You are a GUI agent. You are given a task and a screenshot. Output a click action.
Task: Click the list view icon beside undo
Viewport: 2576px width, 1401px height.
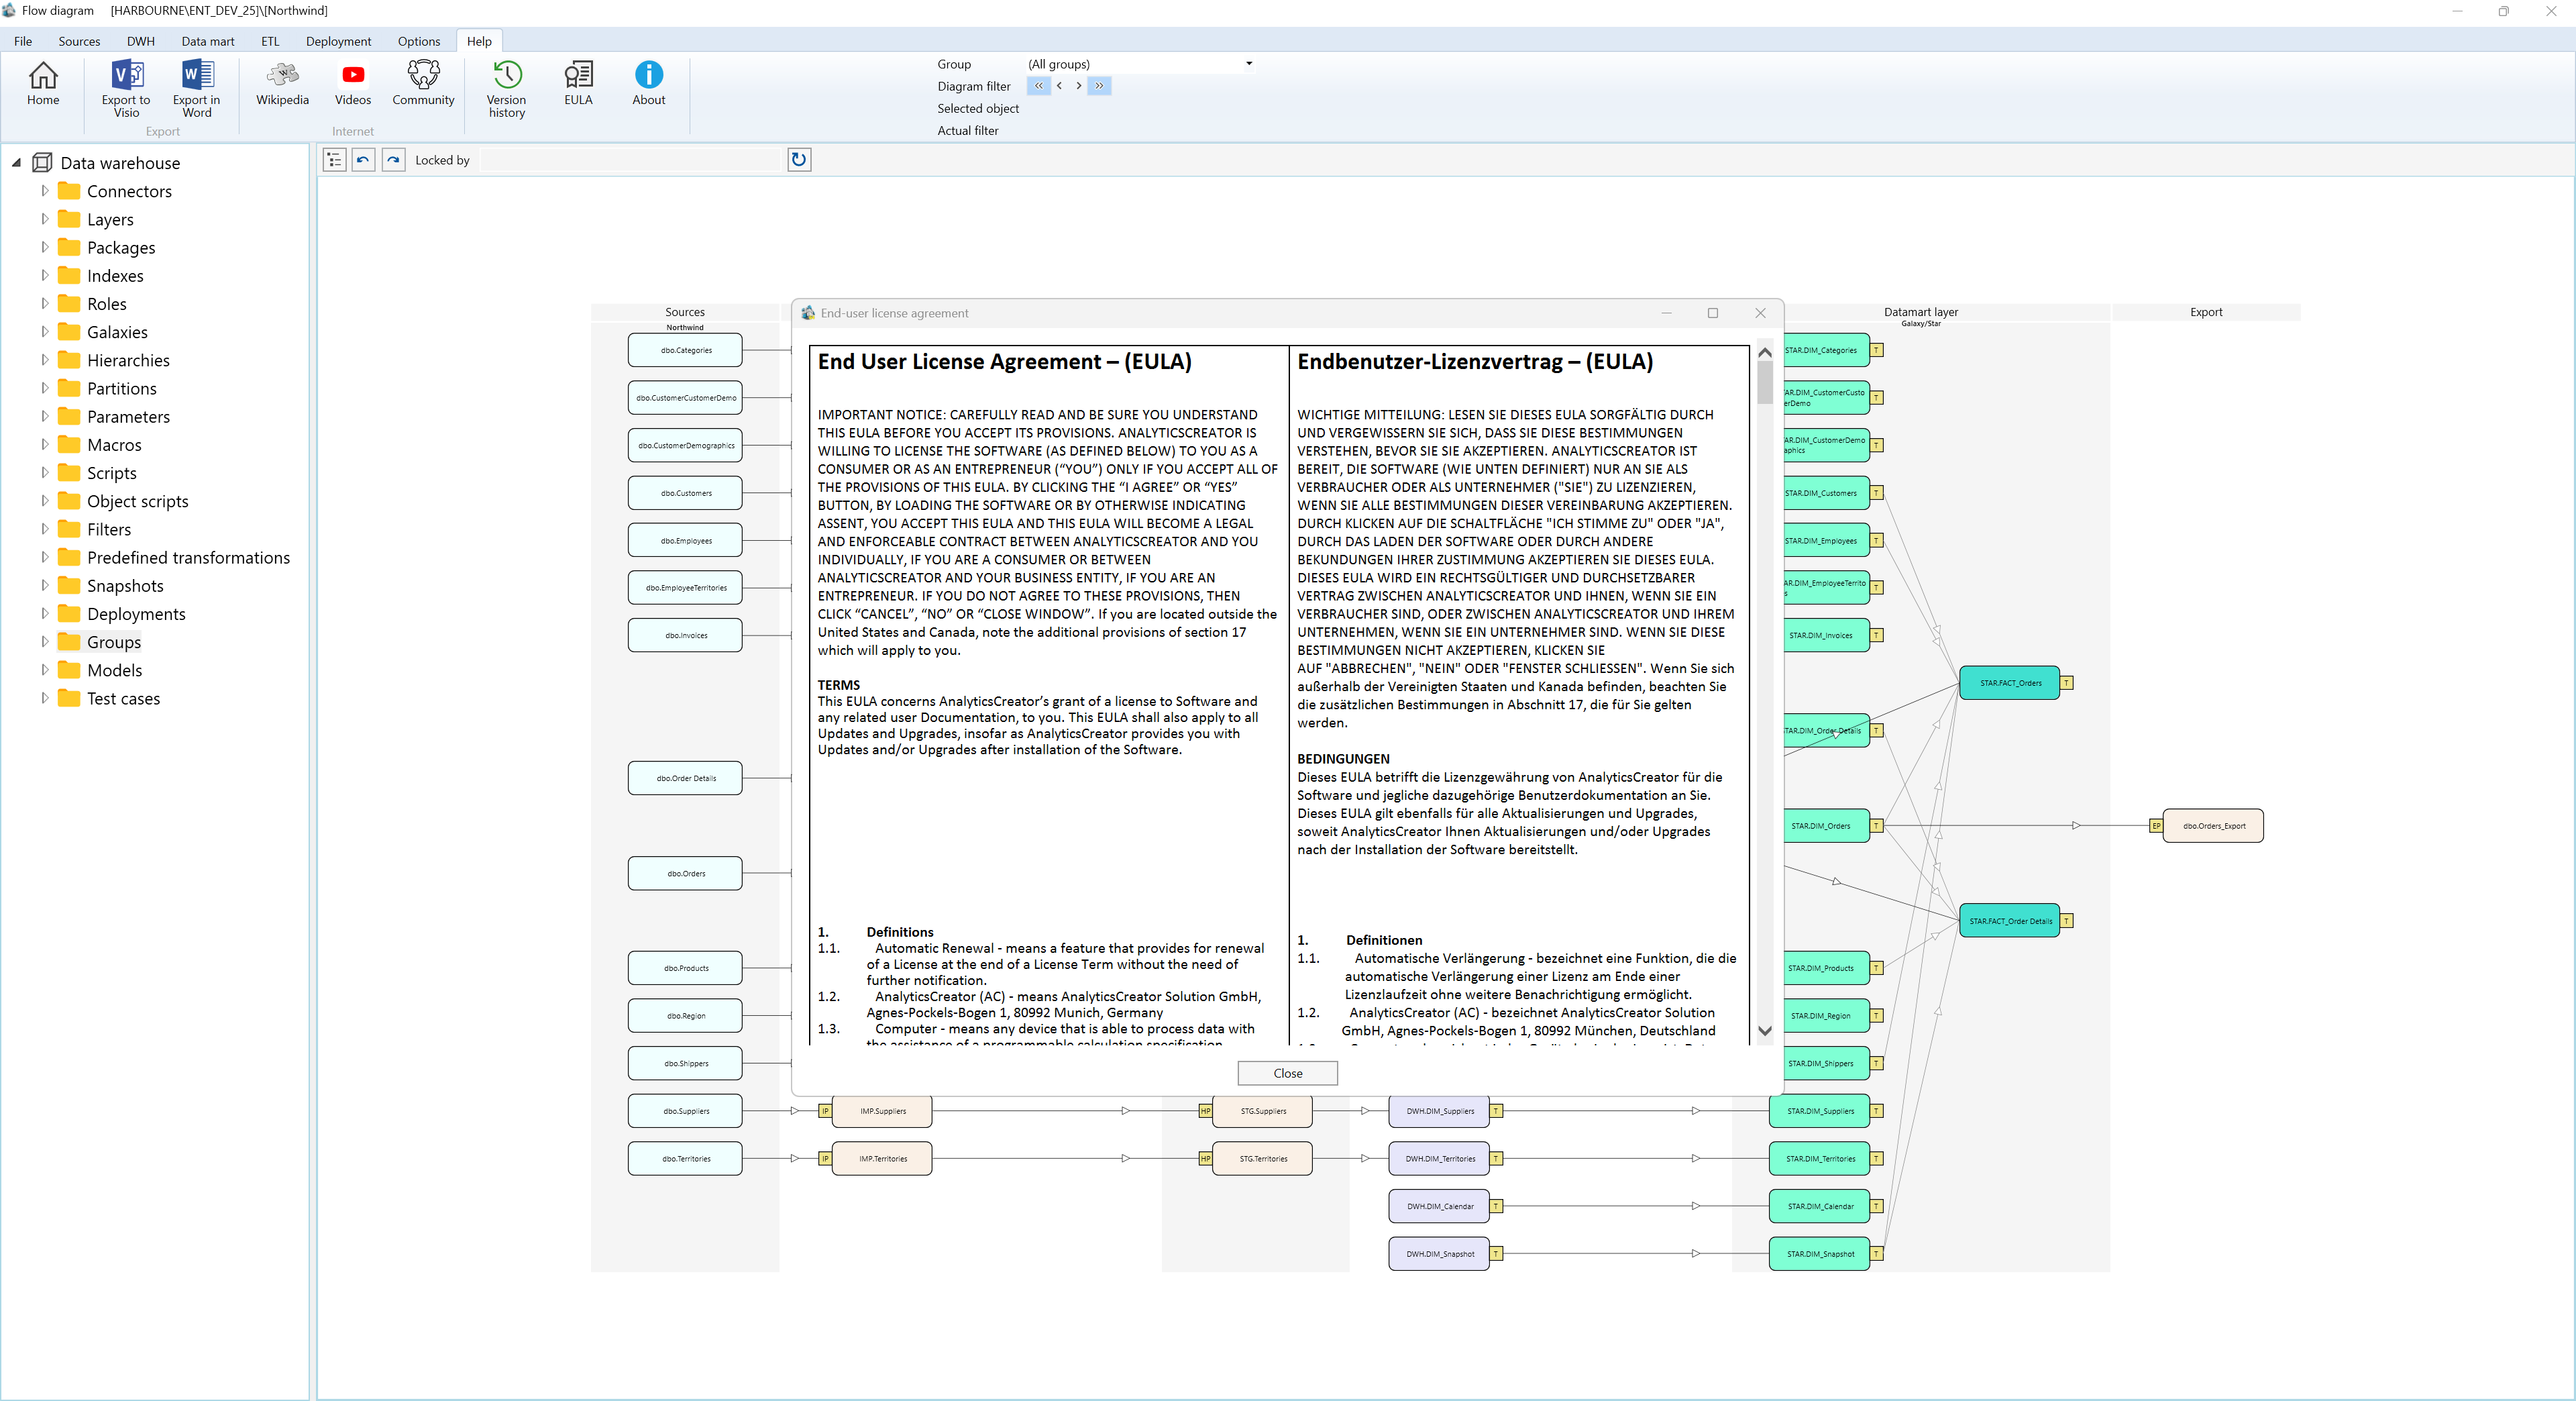click(335, 160)
